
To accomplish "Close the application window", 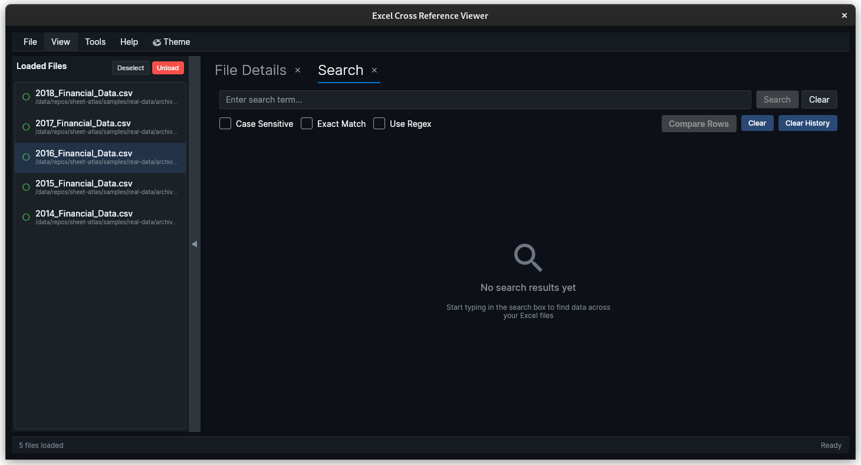I will click(x=844, y=16).
